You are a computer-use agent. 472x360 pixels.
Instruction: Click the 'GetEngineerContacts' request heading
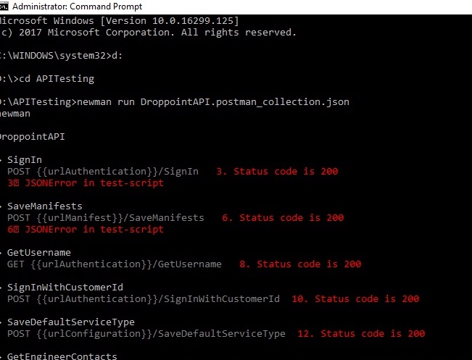[x=62, y=356]
